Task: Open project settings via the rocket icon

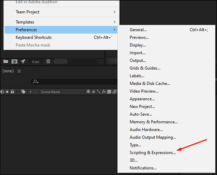Action: pos(23,61)
